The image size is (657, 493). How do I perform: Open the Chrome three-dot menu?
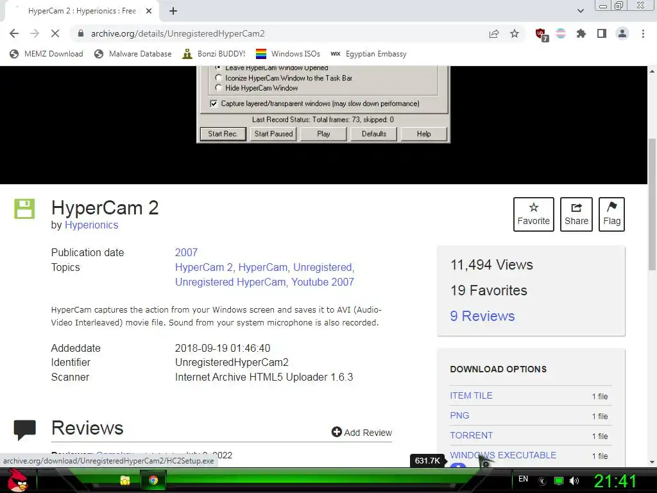tap(643, 33)
